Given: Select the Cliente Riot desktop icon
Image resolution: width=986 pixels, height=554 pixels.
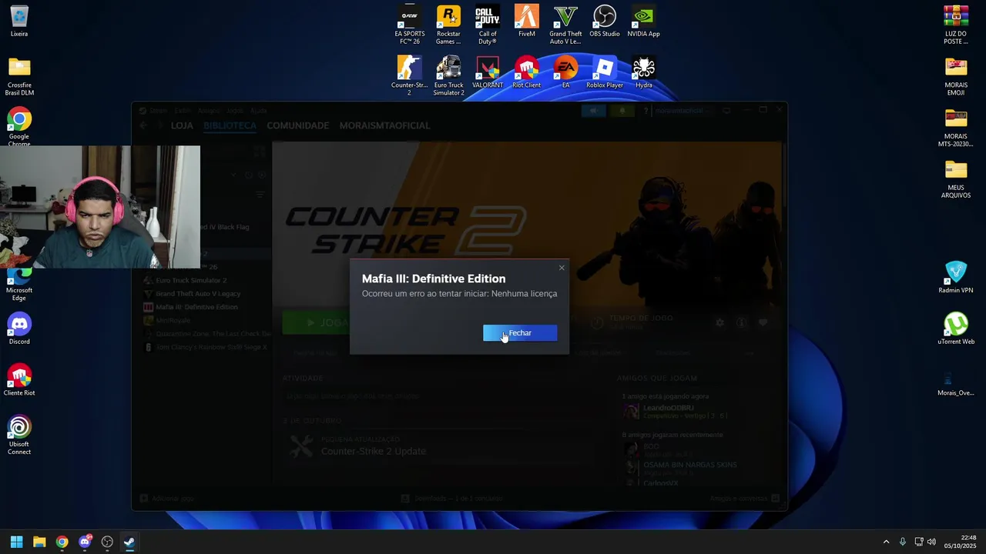Looking at the screenshot, I should pos(19,380).
